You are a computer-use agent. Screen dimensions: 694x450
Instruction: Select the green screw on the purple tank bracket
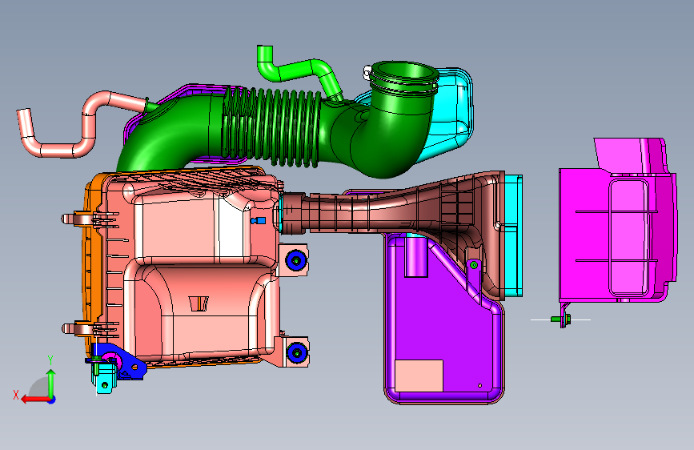474,265
